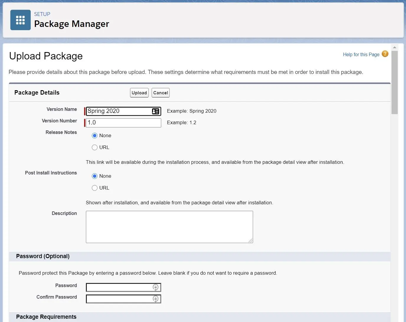Click the lock icon in Confirm Password field
The width and height of the screenshot is (406, 322).
(x=156, y=299)
